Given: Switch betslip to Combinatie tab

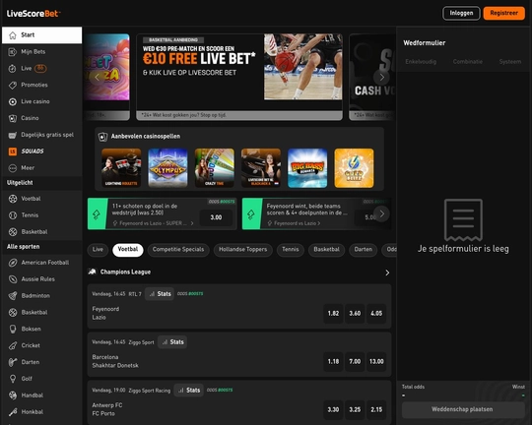Looking at the screenshot, I should pos(468,62).
